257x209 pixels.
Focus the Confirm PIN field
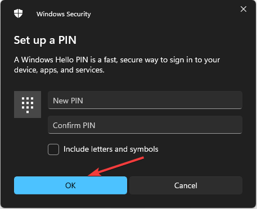[x=145, y=125]
